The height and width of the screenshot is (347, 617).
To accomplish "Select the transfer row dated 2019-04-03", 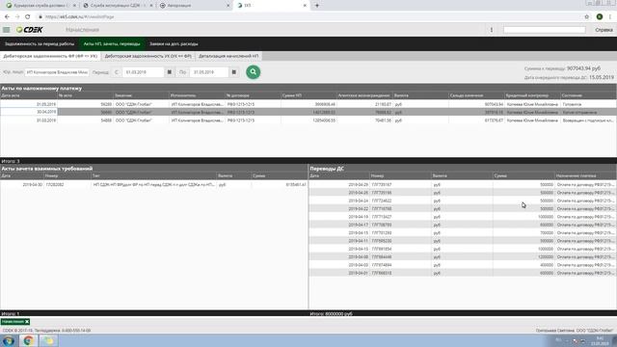I will coord(463,265).
